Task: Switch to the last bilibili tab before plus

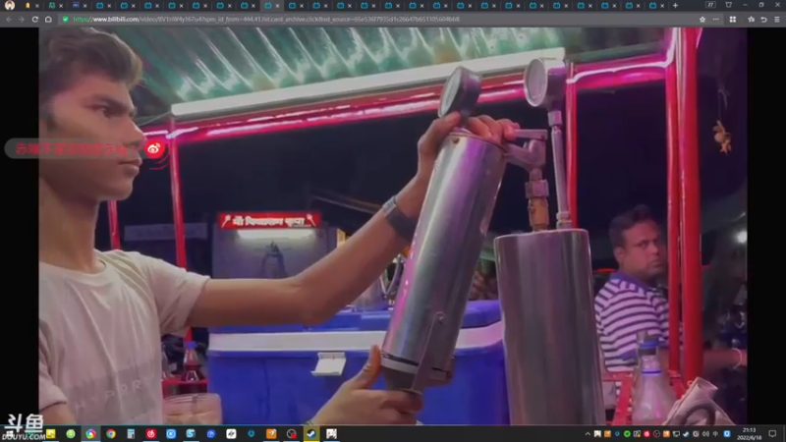Action: click(x=655, y=6)
